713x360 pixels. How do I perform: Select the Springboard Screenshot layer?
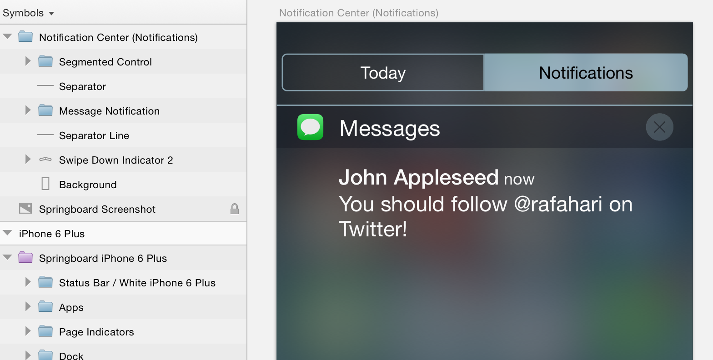pyautogui.click(x=123, y=209)
